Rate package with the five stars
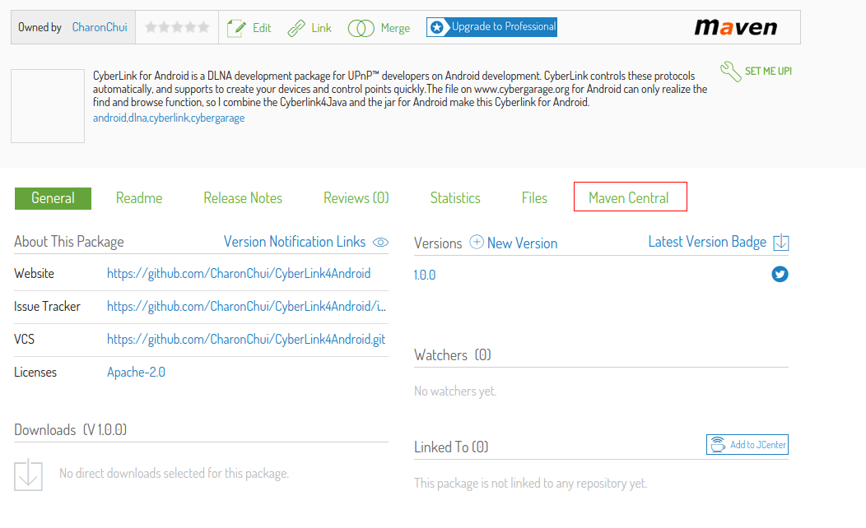 tap(177, 27)
